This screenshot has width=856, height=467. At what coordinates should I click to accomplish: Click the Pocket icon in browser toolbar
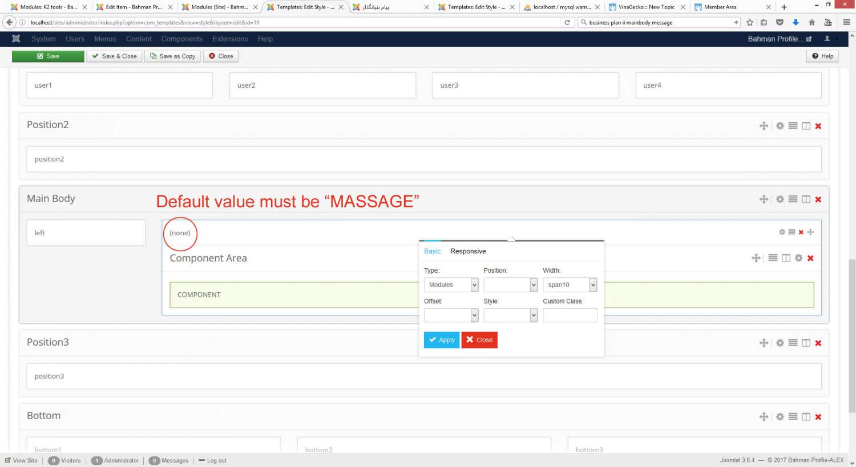click(780, 23)
